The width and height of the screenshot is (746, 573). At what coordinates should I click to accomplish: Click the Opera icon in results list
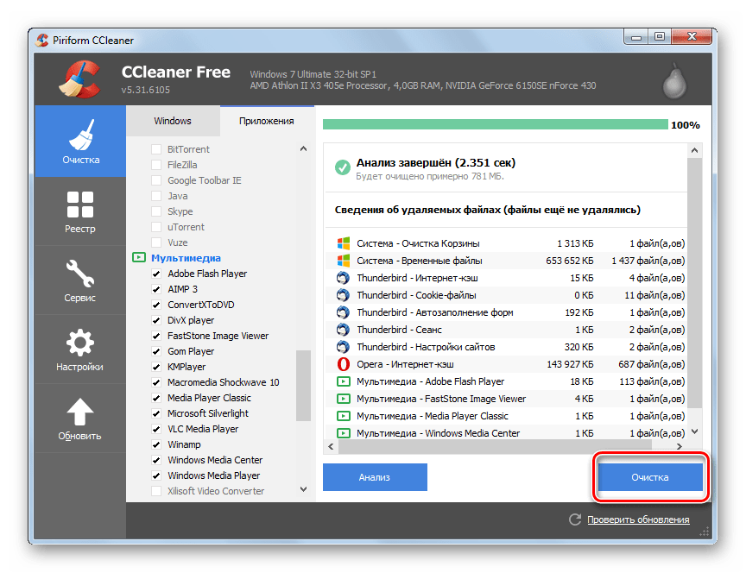point(342,364)
